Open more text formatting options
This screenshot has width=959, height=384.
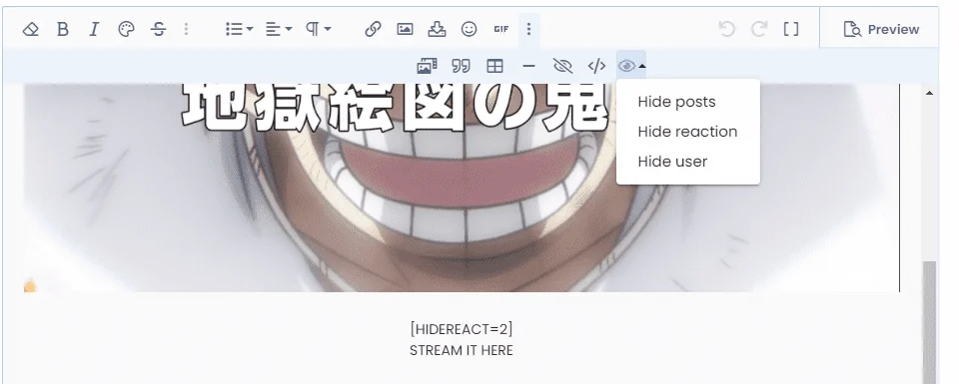click(x=187, y=29)
